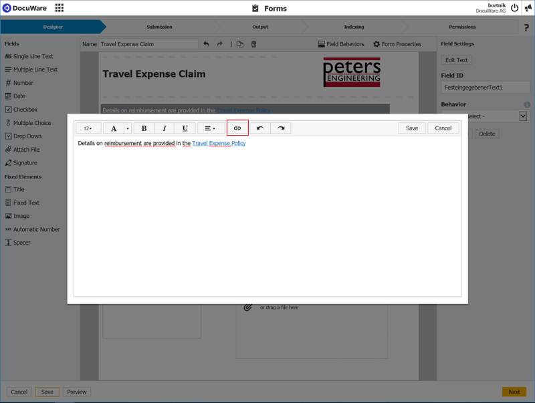Toggle italic formatting
Screen dimensions: 535x403
pyautogui.click(x=165, y=128)
